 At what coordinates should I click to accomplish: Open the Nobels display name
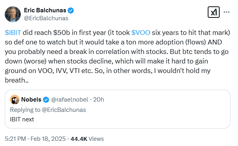point(31,100)
